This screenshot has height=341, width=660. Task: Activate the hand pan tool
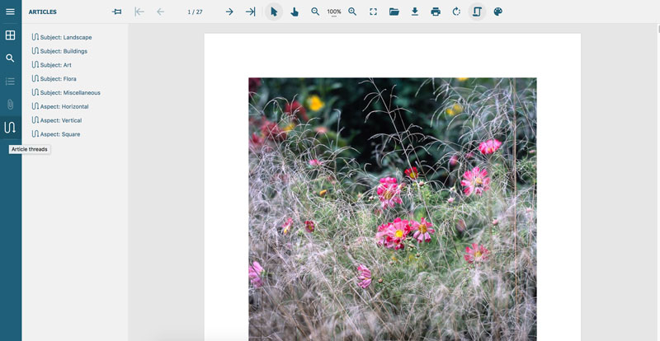click(x=295, y=12)
